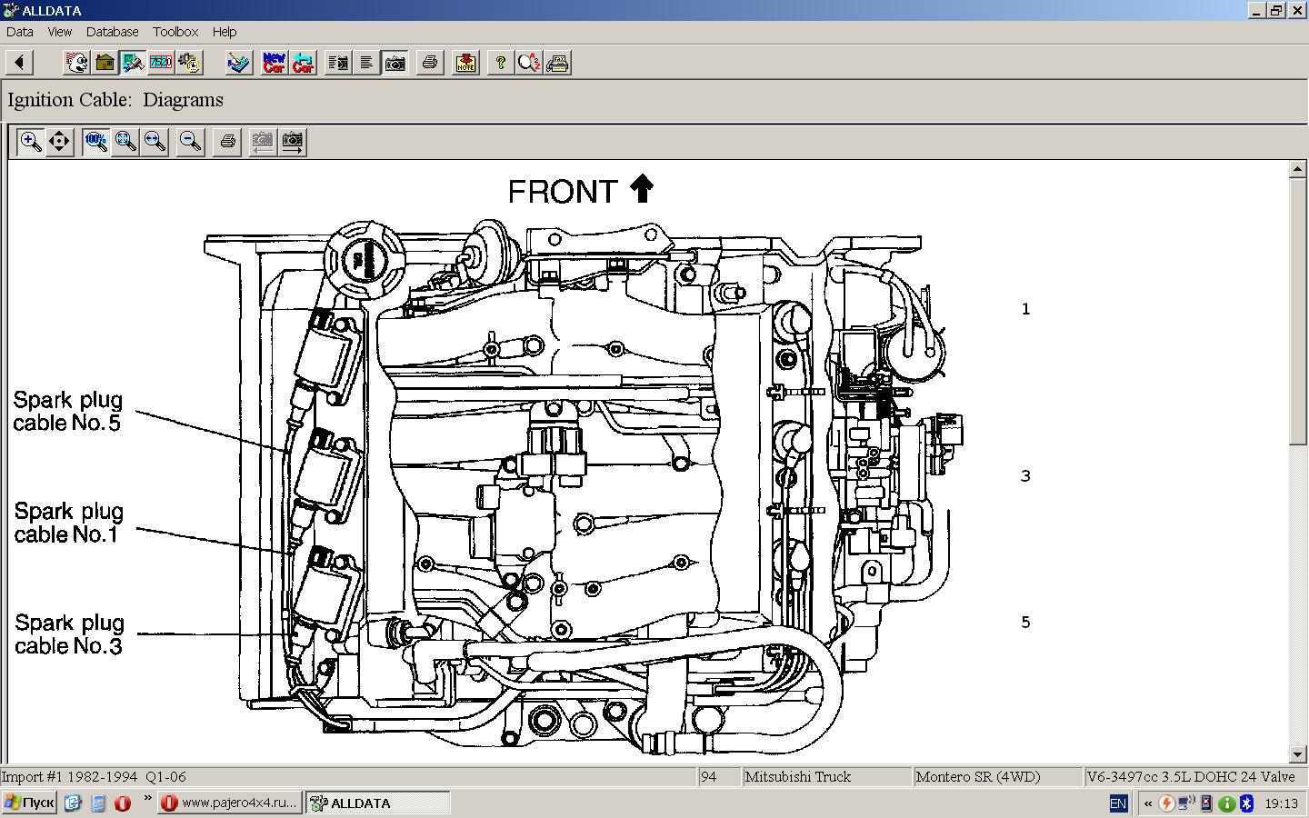Click the vertical scrollbar down arrow

click(x=1298, y=754)
